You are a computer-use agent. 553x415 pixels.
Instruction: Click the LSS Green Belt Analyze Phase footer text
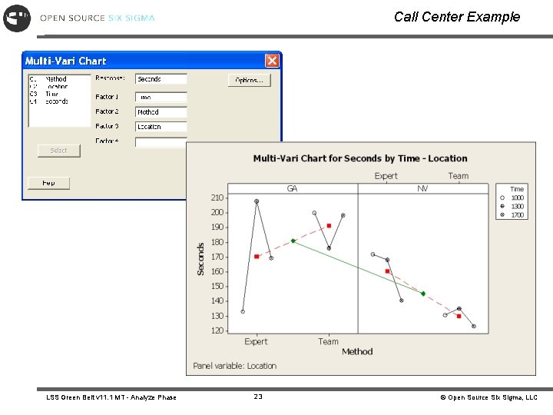111,397
